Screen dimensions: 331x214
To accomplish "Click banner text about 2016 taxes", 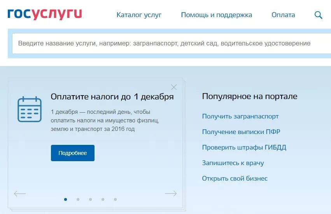I will [105, 120].
